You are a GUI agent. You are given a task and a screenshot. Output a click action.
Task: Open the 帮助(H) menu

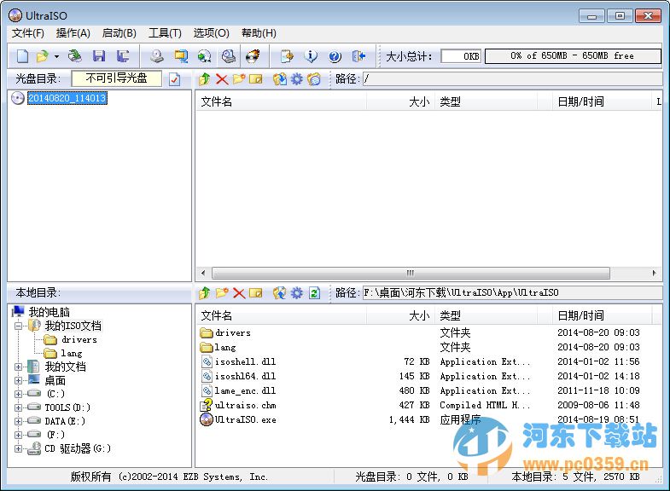259,33
